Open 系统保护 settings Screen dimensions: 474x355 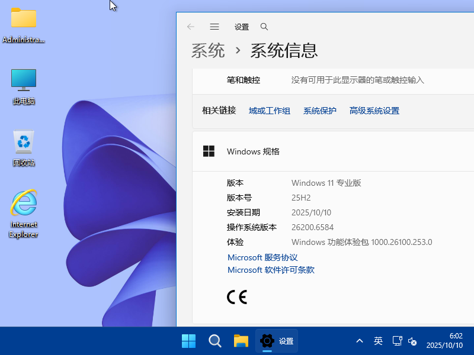(x=319, y=111)
